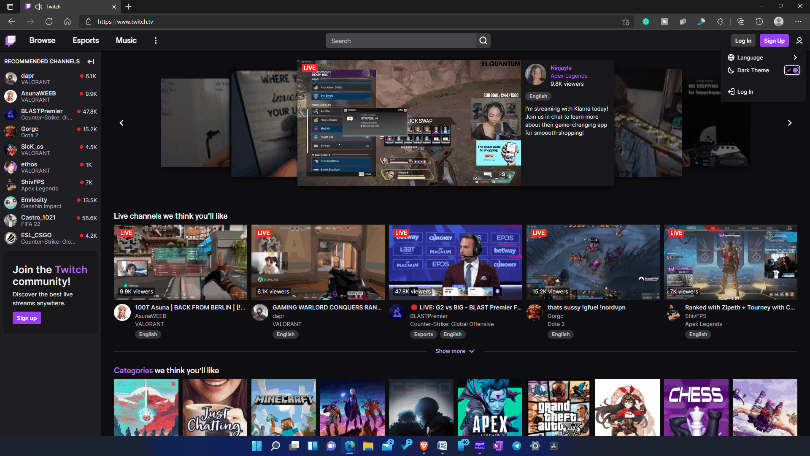Open the Music tab
Image resolution: width=810 pixels, height=456 pixels.
(x=126, y=41)
